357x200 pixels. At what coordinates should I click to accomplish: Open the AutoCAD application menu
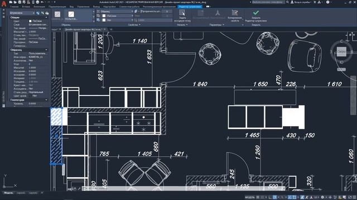click(x=4, y=3)
